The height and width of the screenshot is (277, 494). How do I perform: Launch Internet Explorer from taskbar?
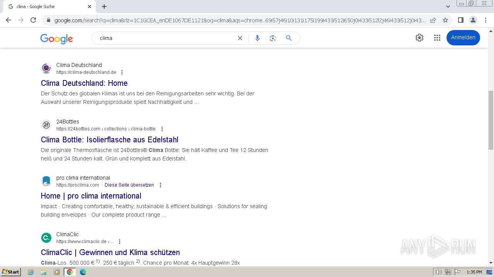click(x=30, y=272)
